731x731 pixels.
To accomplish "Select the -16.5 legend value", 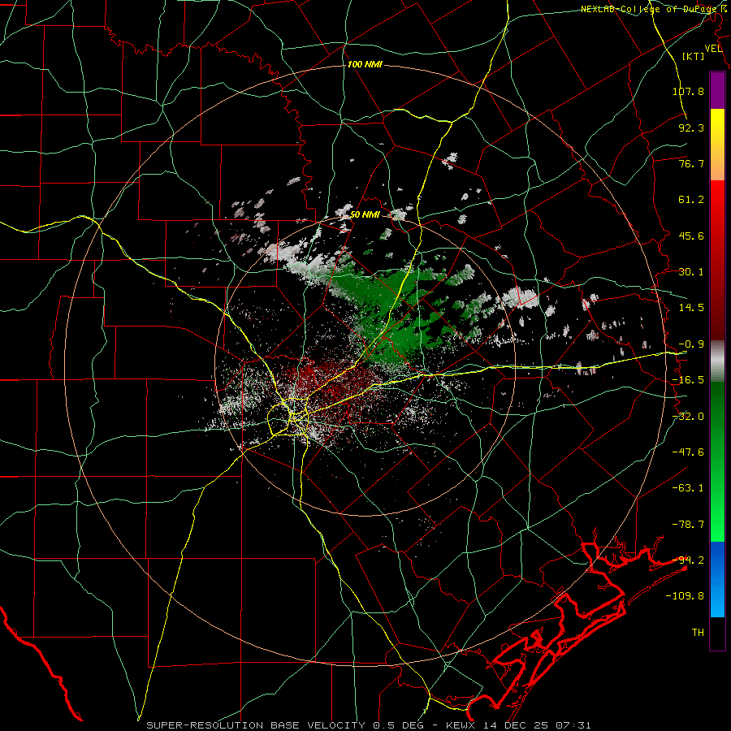I will pos(688,380).
